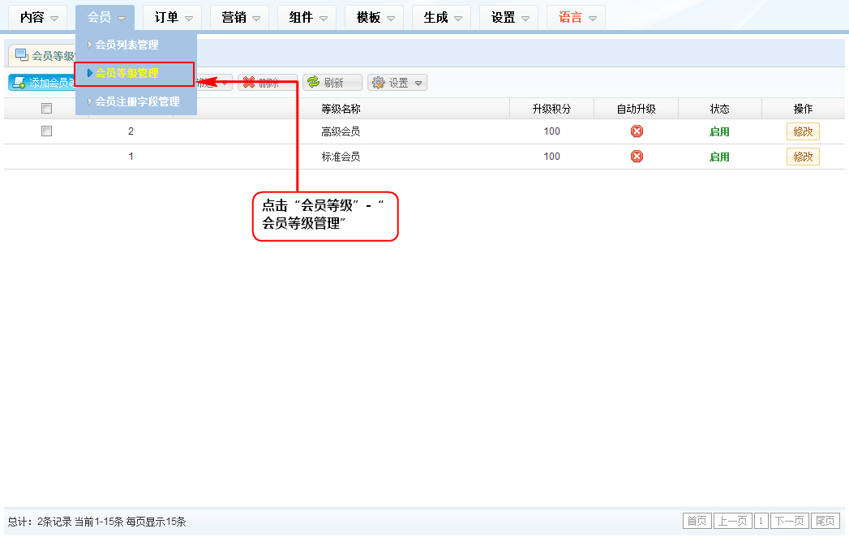Screen dimensions: 849x537
Task: Expand the 内容 top menu dropdown
Action: (x=38, y=17)
